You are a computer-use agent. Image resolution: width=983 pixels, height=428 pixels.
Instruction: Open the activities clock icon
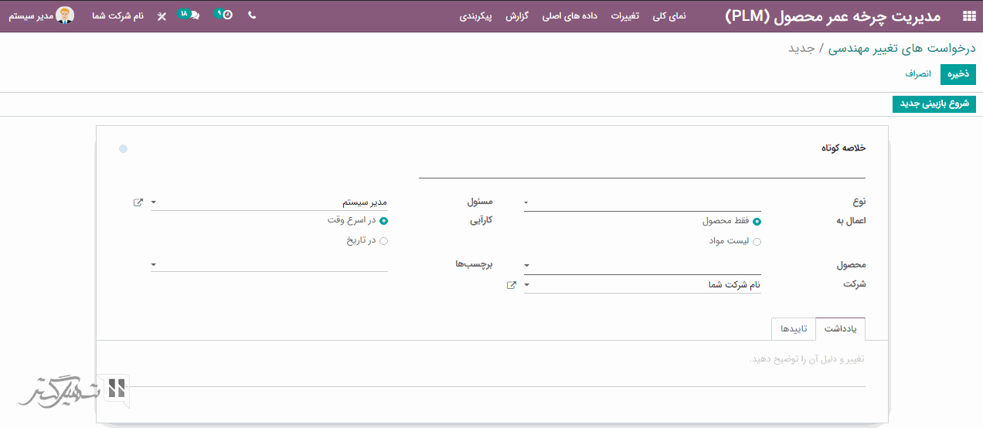[x=225, y=15]
